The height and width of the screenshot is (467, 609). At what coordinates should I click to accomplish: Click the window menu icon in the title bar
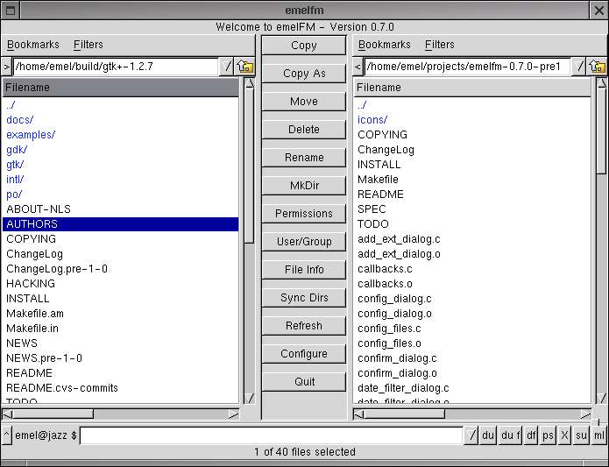pos(11,11)
